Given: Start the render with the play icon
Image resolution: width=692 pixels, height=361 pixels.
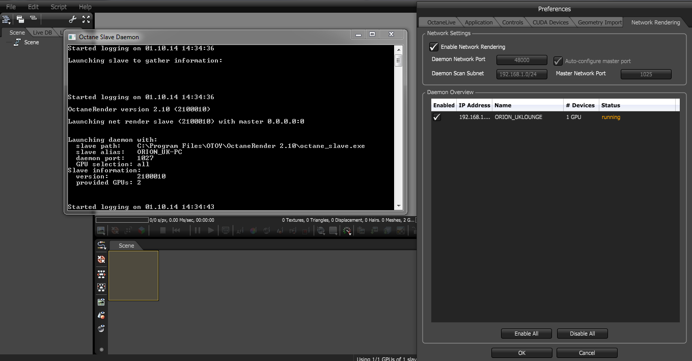Looking at the screenshot, I should tap(211, 230).
